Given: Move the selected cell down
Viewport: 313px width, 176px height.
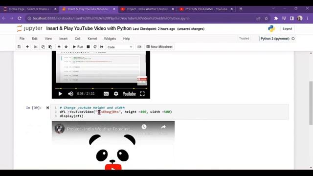Looking at the screenshot, I should 66,47.
